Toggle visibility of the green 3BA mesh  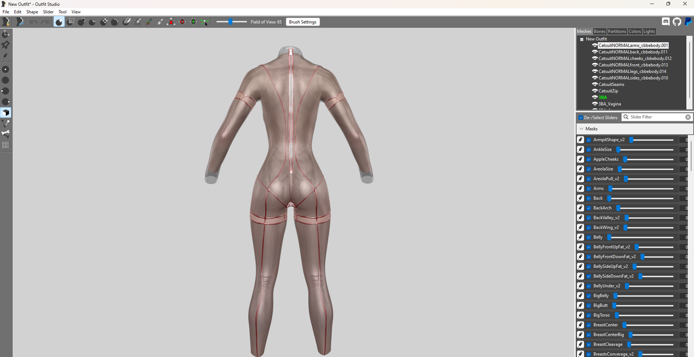[x=595, y=97]
